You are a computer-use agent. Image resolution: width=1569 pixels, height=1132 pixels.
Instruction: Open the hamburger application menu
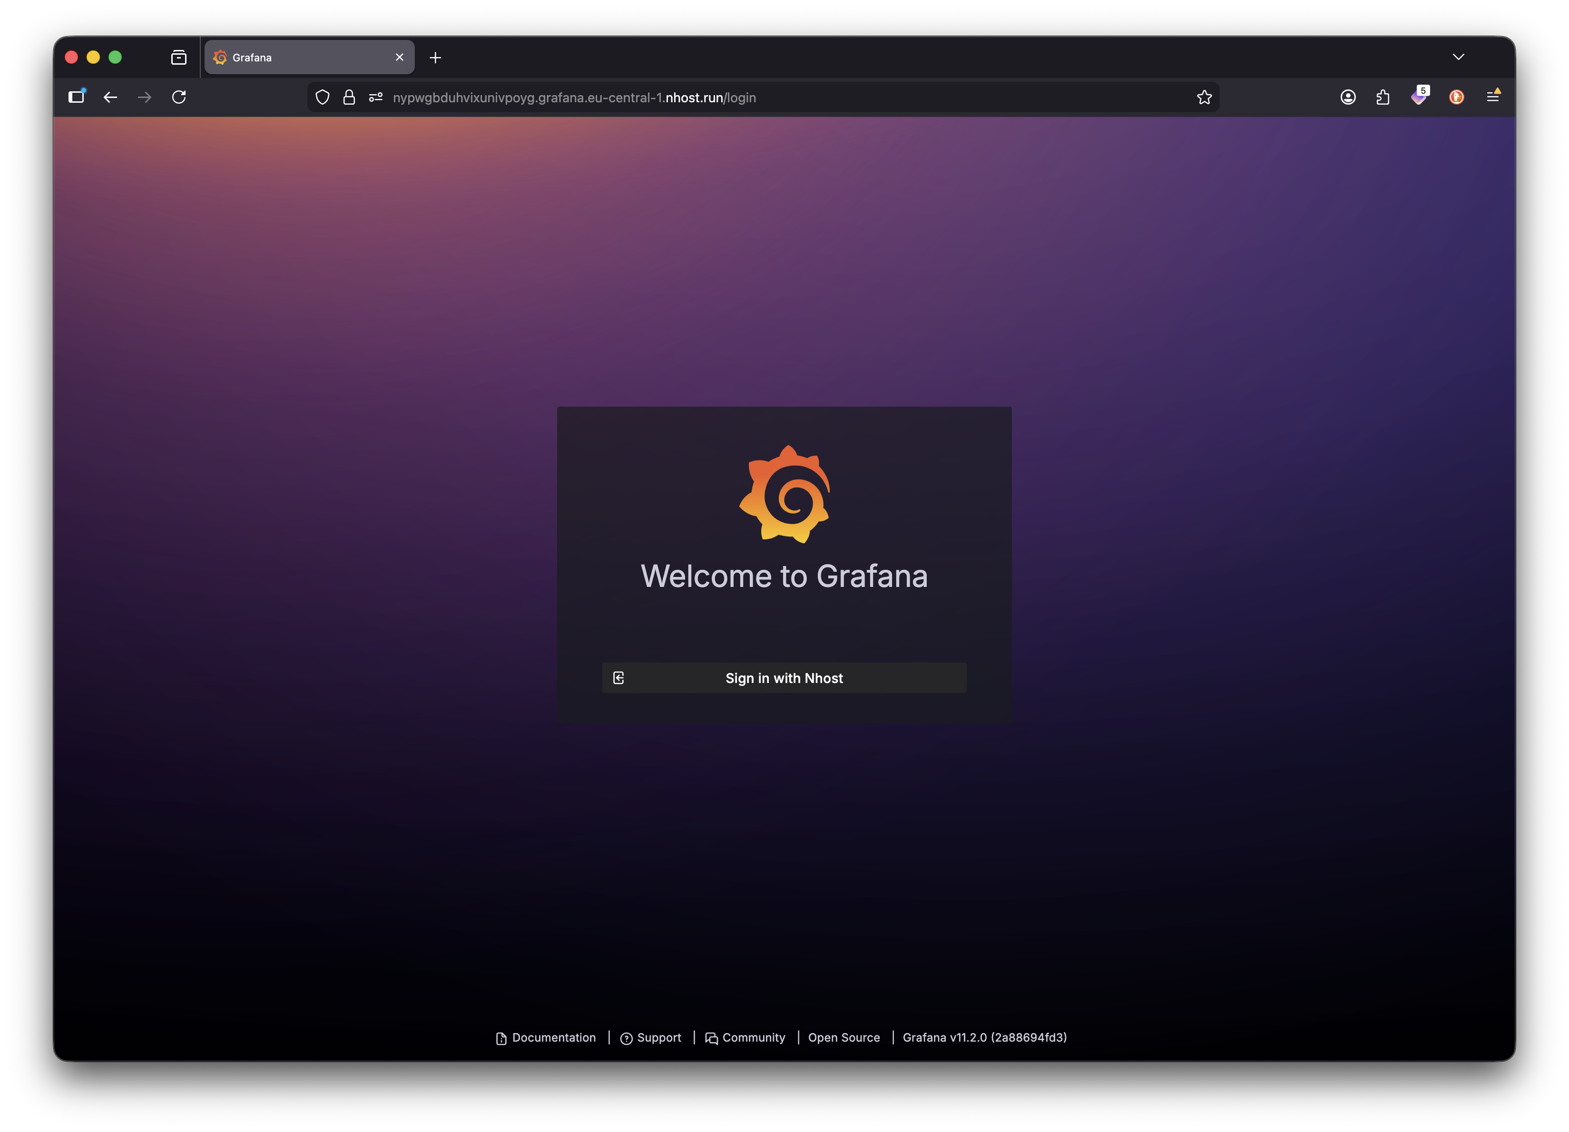pyautogui.click(x=1493, y=97)
